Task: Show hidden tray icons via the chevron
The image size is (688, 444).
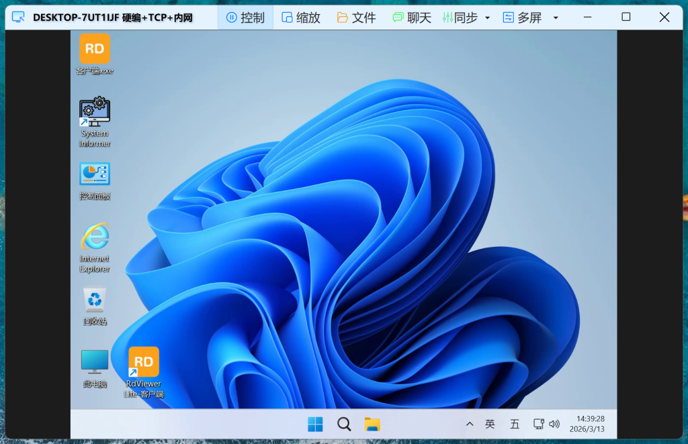Action: click(470, 424)
